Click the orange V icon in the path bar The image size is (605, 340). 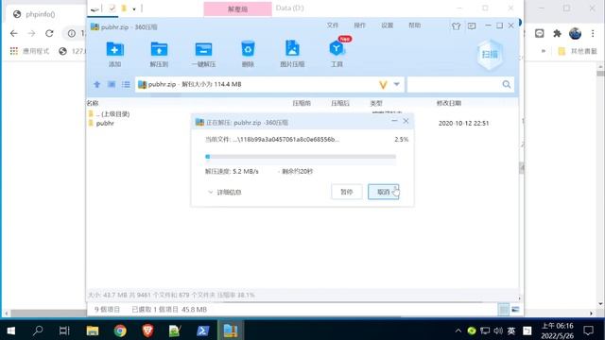[x=383, y=85]
